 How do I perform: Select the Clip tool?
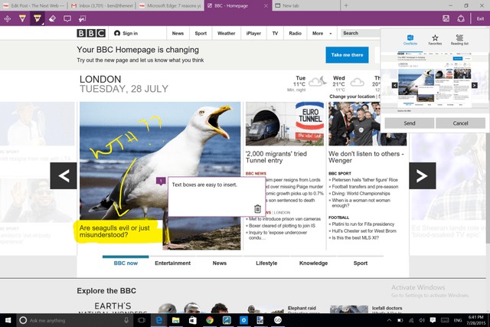pyautogui.click(x=83, y=18)
